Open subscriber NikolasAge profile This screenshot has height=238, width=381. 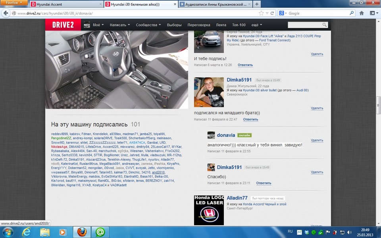[x=59, y=147]
